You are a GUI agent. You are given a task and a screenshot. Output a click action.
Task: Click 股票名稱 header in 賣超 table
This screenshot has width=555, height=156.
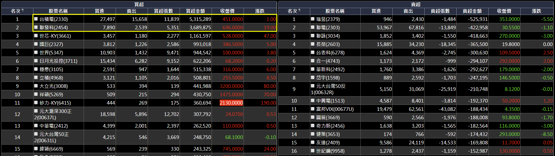click(335, 11)
